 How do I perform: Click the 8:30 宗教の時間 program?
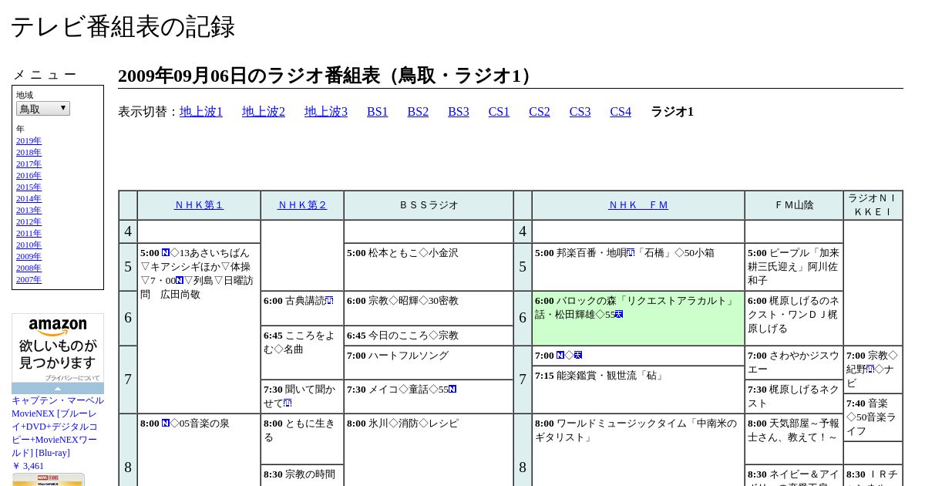click(302, 475)
